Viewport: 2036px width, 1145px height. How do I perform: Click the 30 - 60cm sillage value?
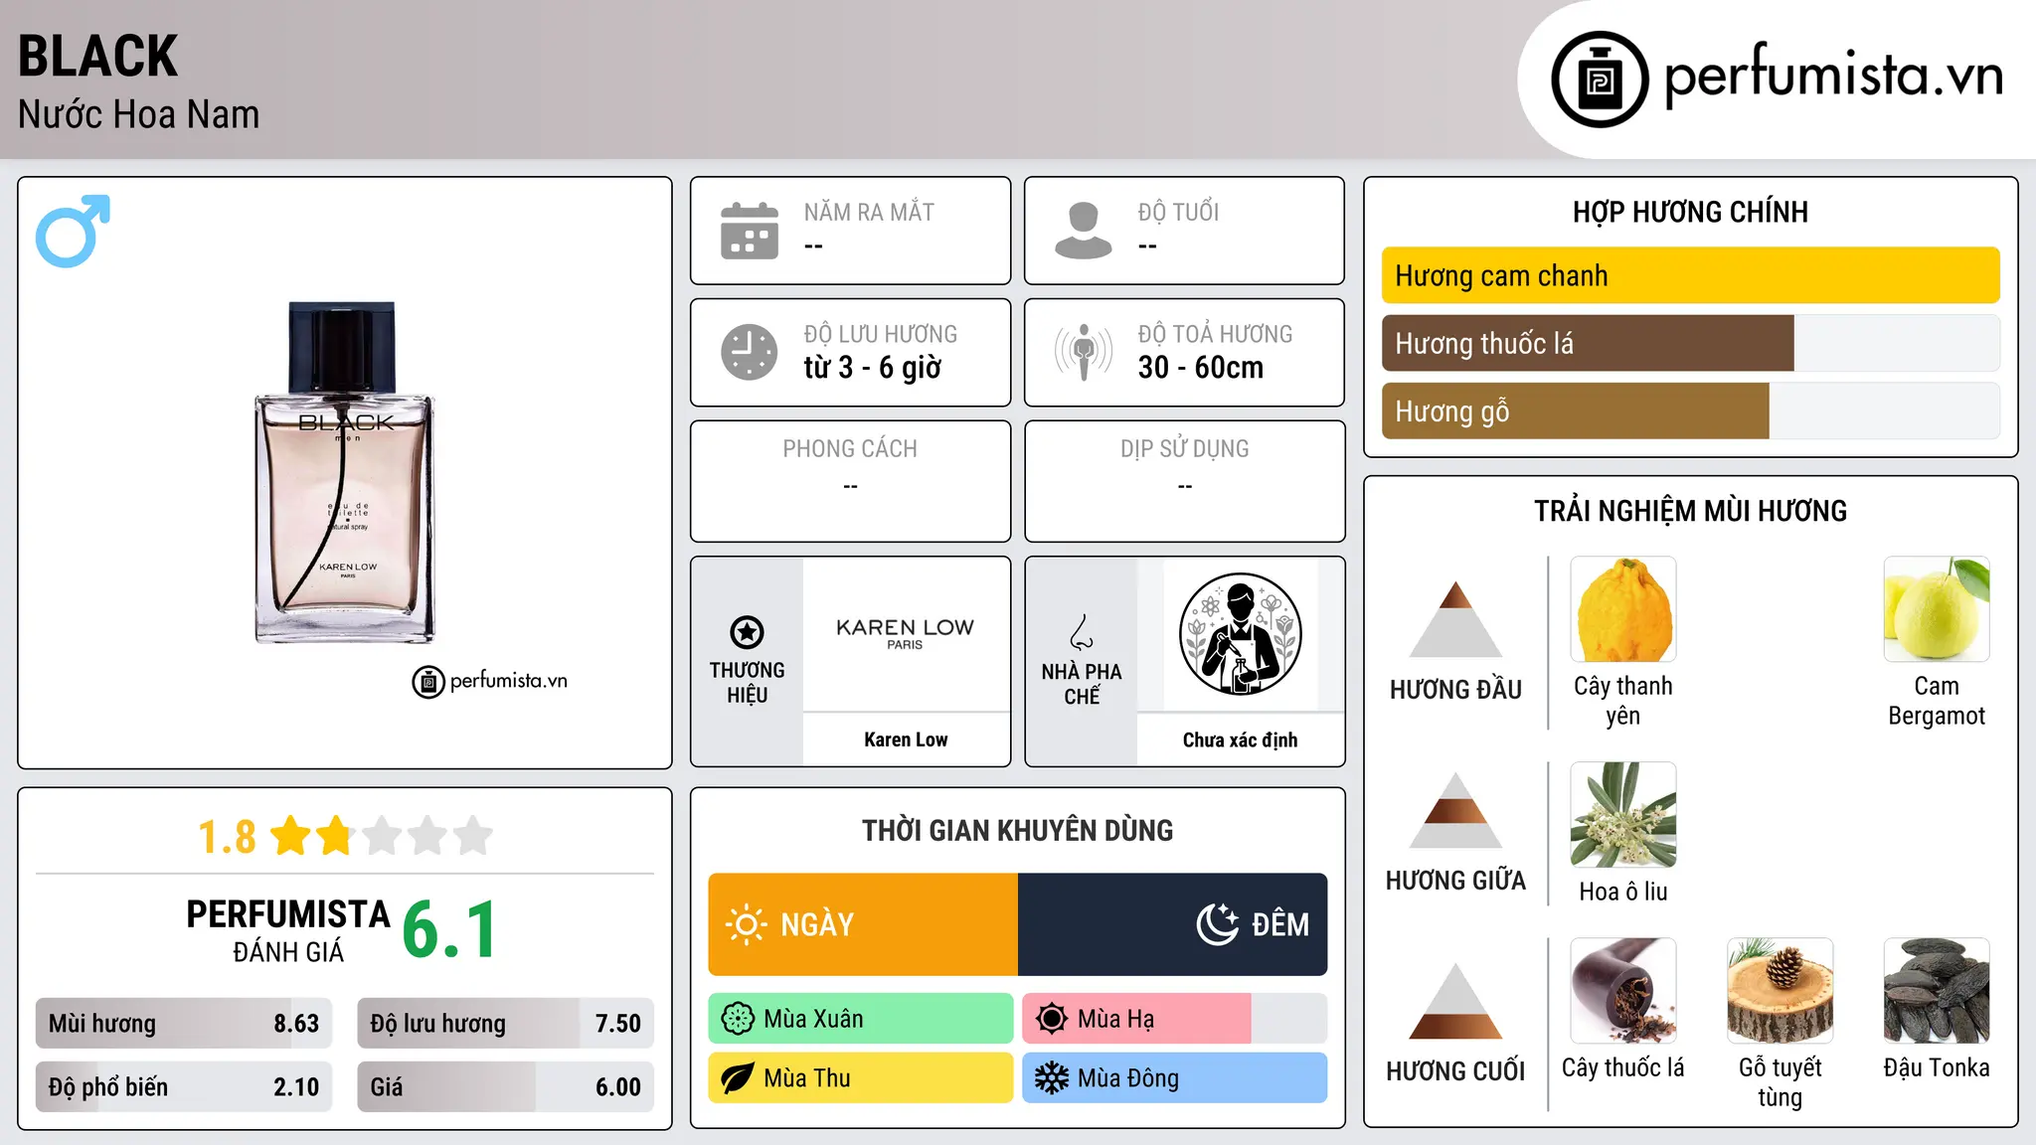coord(1201,368)
